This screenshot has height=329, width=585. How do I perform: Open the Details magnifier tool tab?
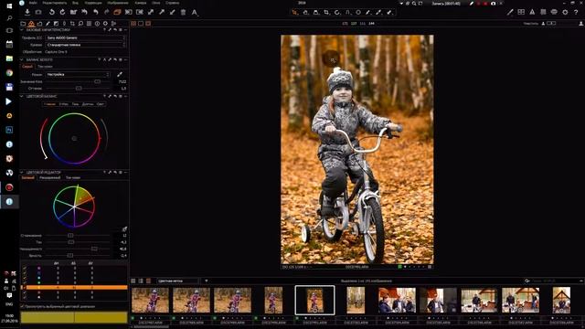(x=80, y=24)
